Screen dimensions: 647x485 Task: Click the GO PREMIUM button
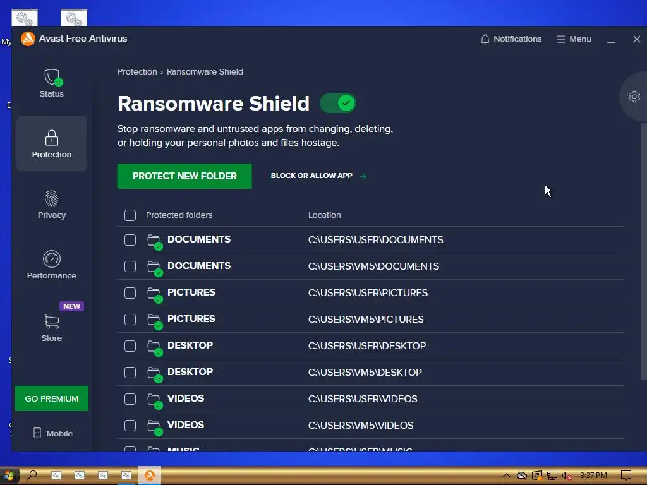pos(52,398)
